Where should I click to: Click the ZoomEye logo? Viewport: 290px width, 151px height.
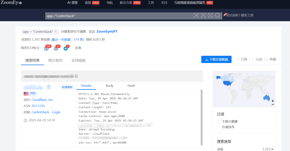[11, 3]
